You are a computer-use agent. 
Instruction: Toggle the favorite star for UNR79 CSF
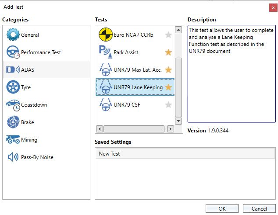[x=168, y=105]
